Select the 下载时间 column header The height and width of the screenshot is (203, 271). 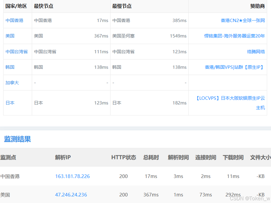coord(233,157)
